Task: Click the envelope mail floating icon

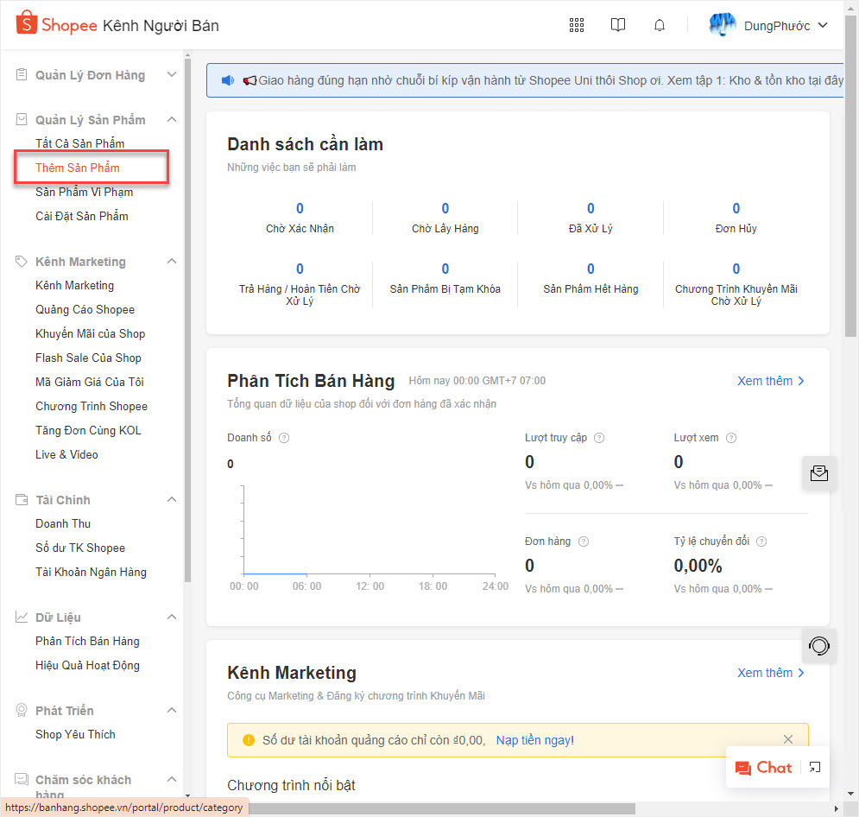Action: (819, 473)
